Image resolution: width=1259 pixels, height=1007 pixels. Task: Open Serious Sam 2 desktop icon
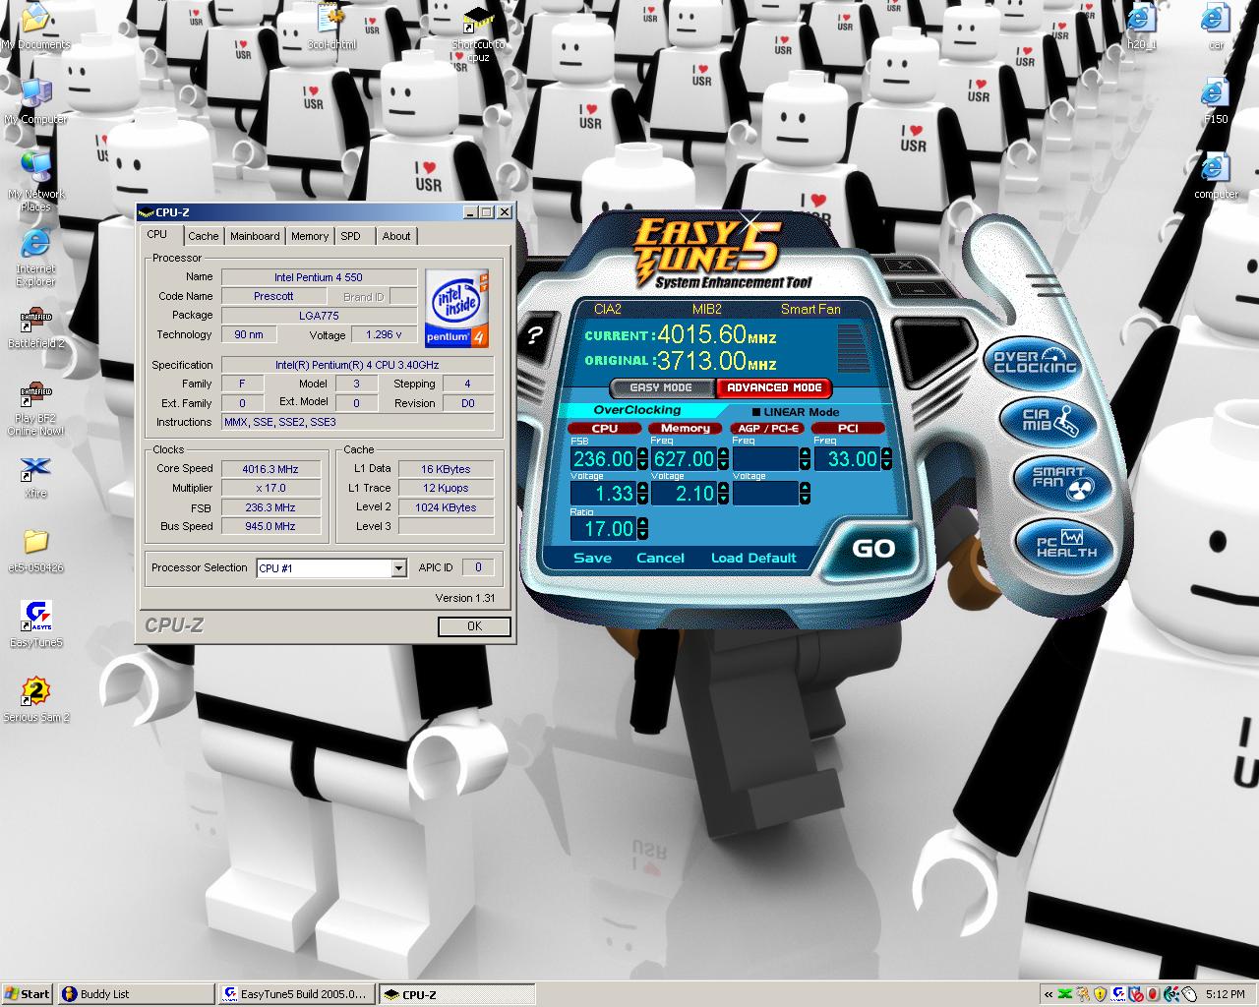(x=35, y=692)
